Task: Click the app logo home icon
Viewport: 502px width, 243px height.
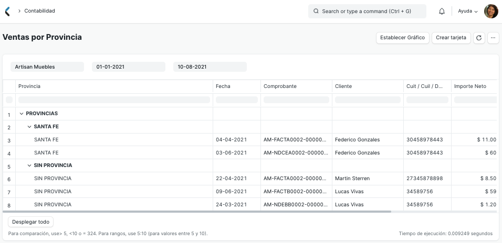Action: tap(7, 11)
